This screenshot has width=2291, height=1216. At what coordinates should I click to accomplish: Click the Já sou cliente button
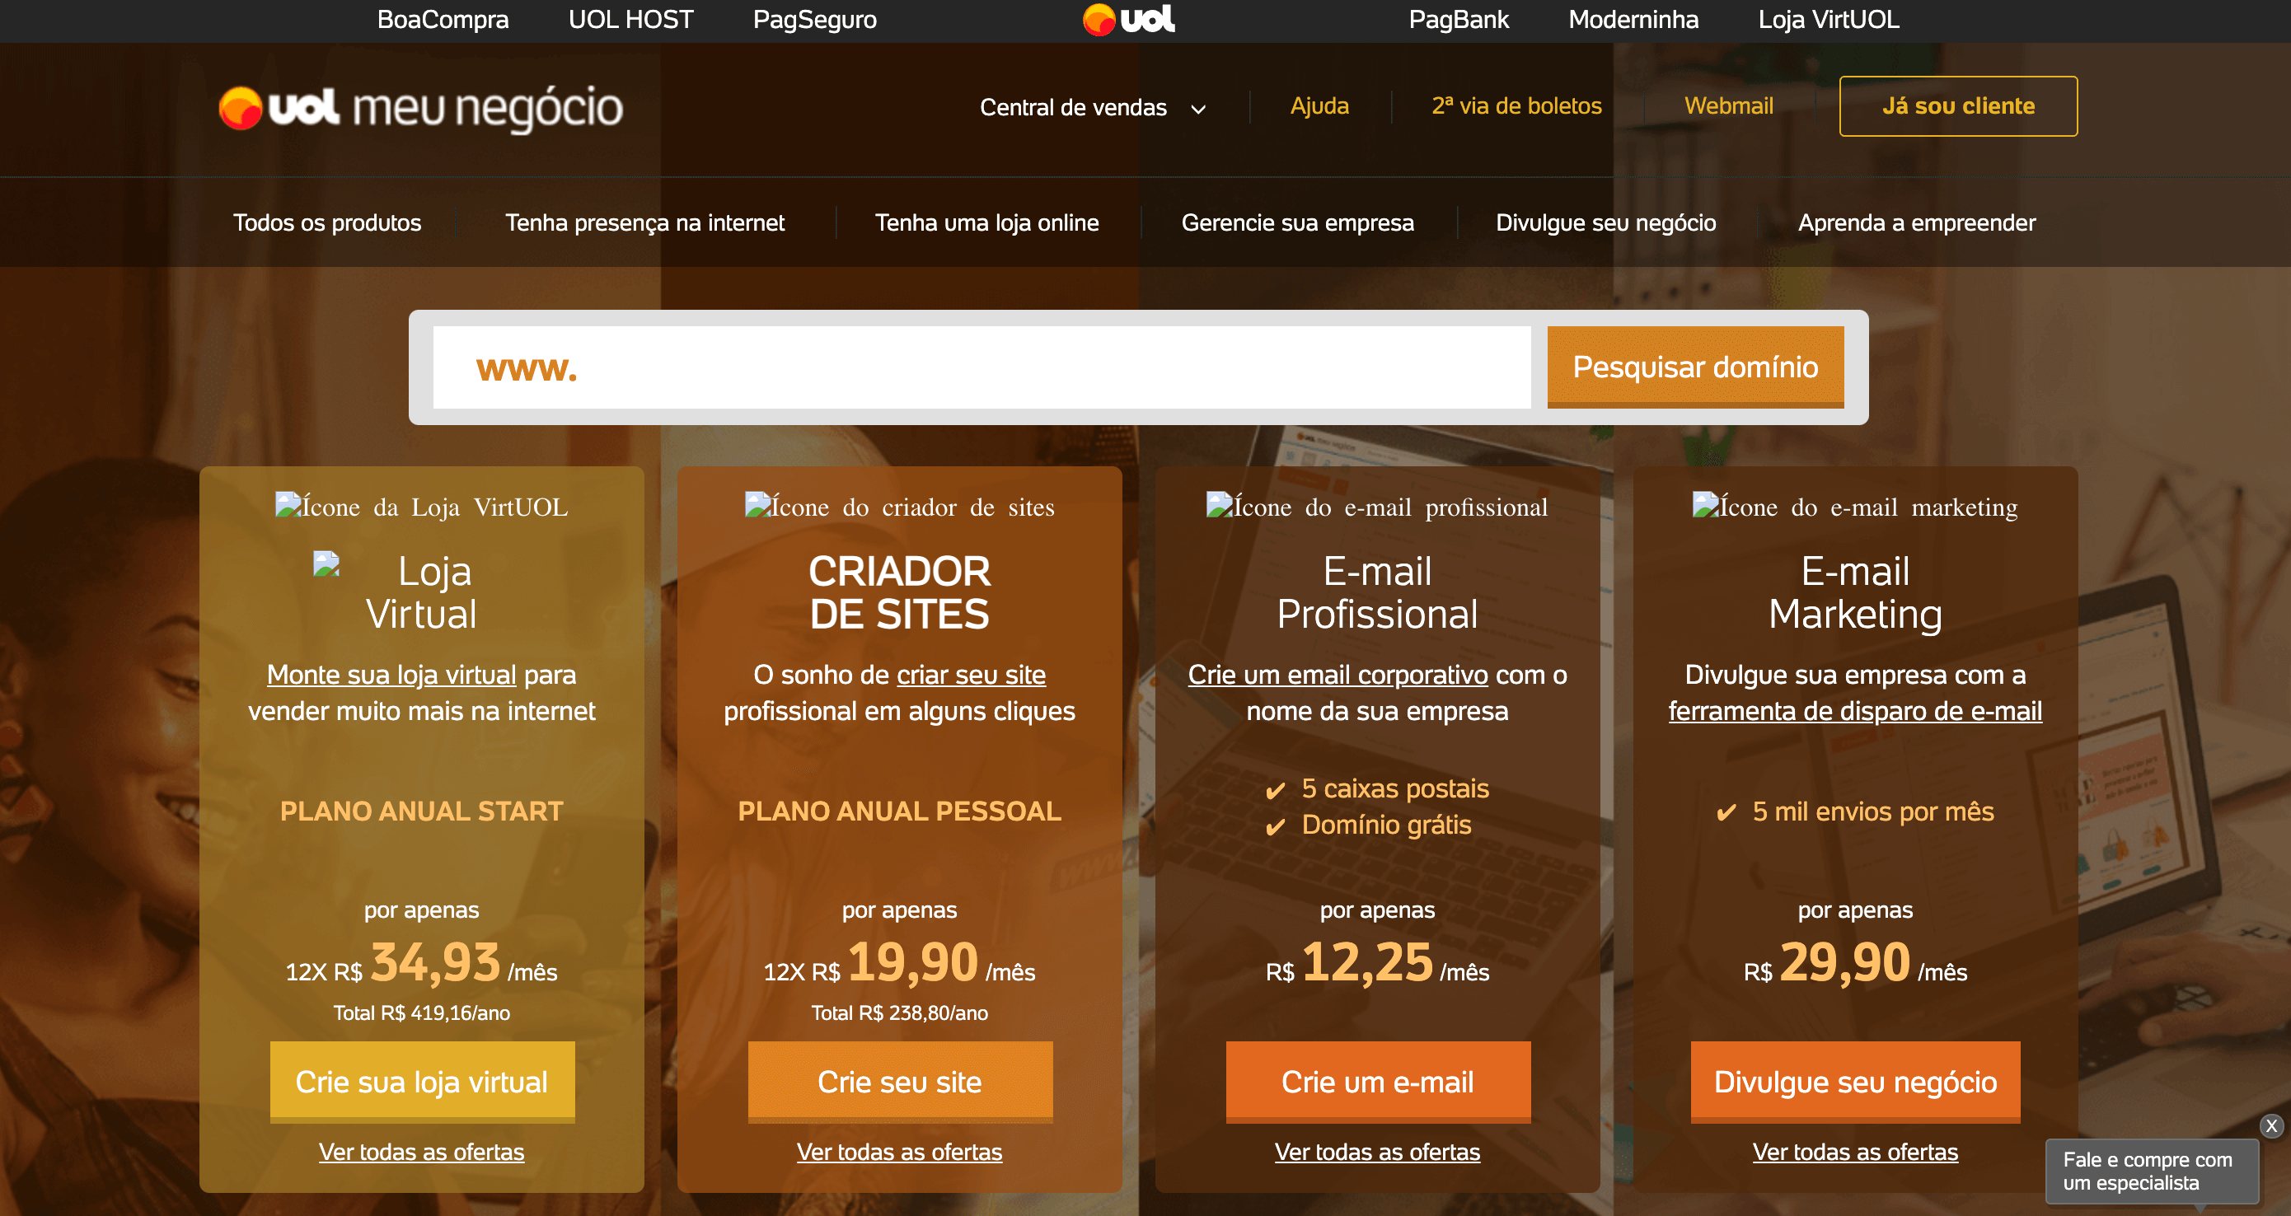point(1958,105)
